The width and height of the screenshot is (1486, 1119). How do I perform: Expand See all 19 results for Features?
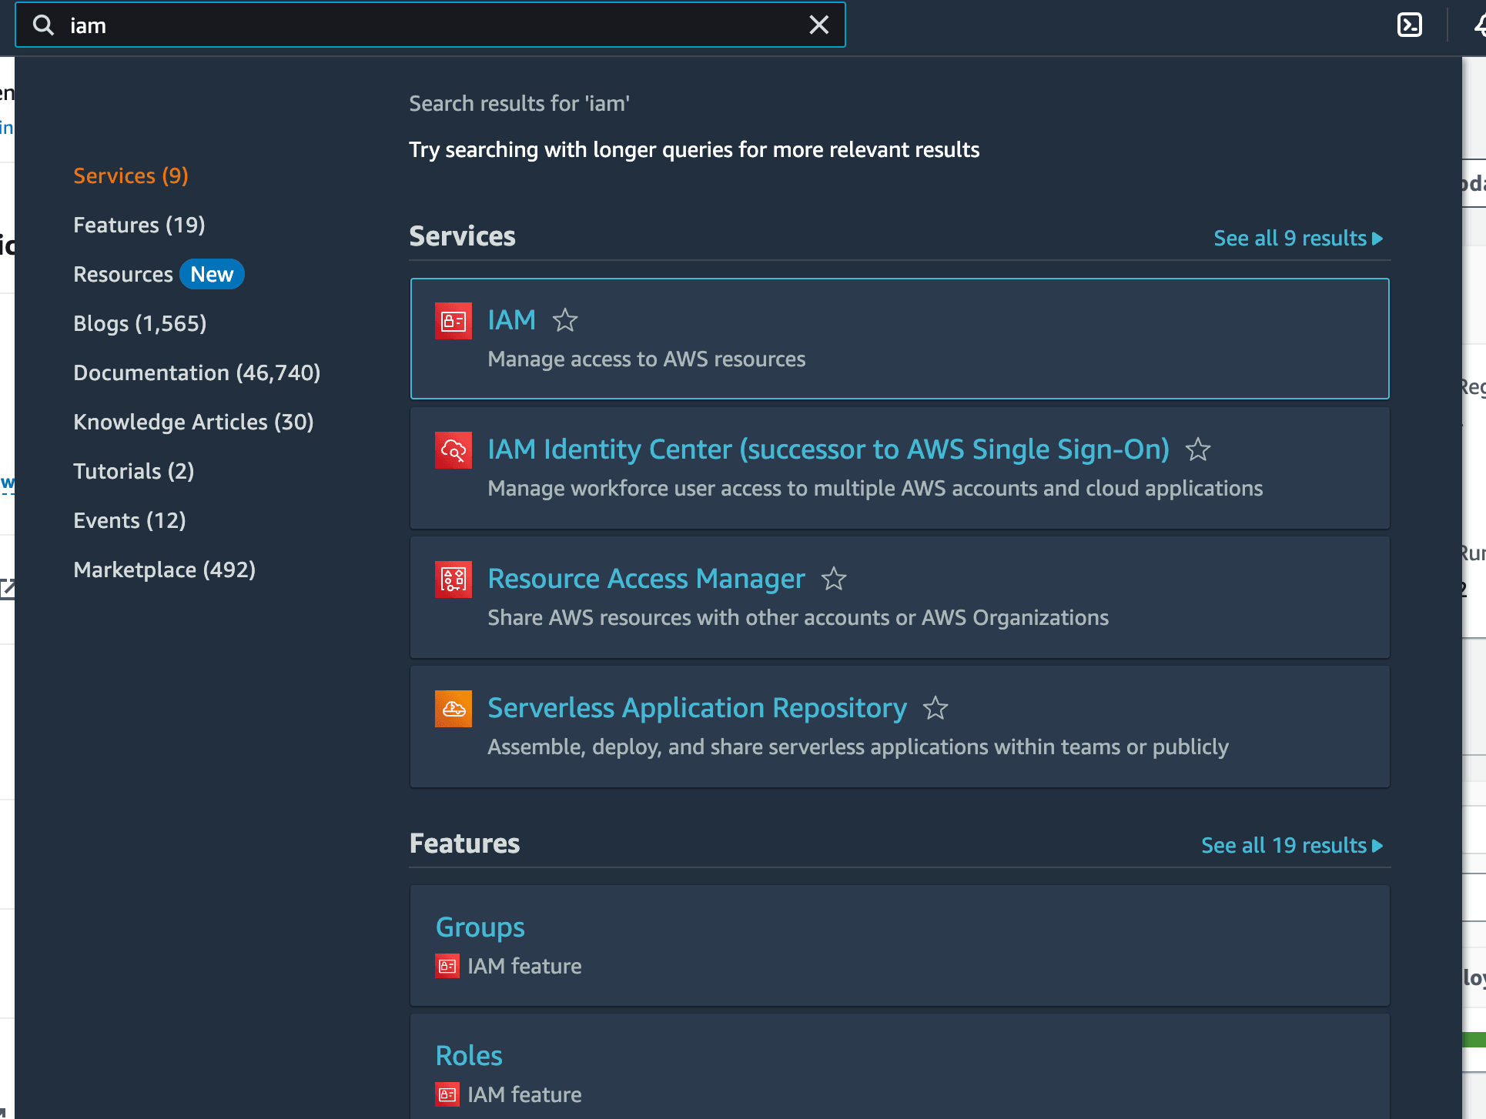pyautogui.click(x=1291, y=846)
